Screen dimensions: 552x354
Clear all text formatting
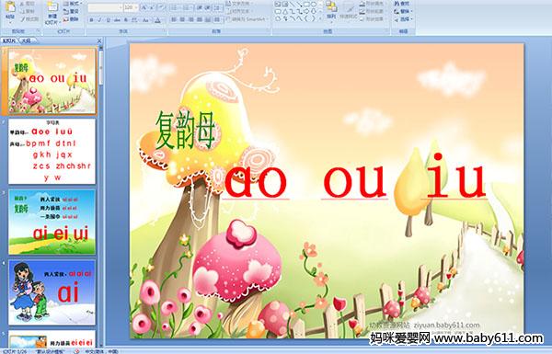coord(162,7)
